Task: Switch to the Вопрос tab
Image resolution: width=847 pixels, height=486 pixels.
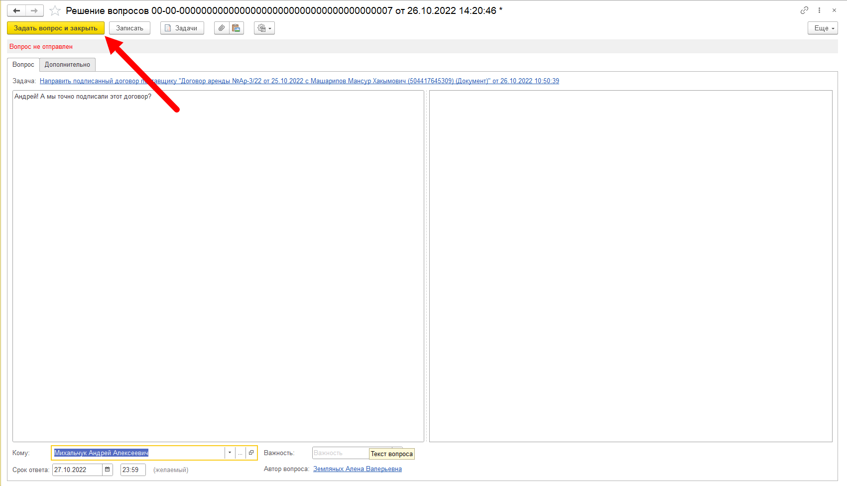Action: coord(23,65)
